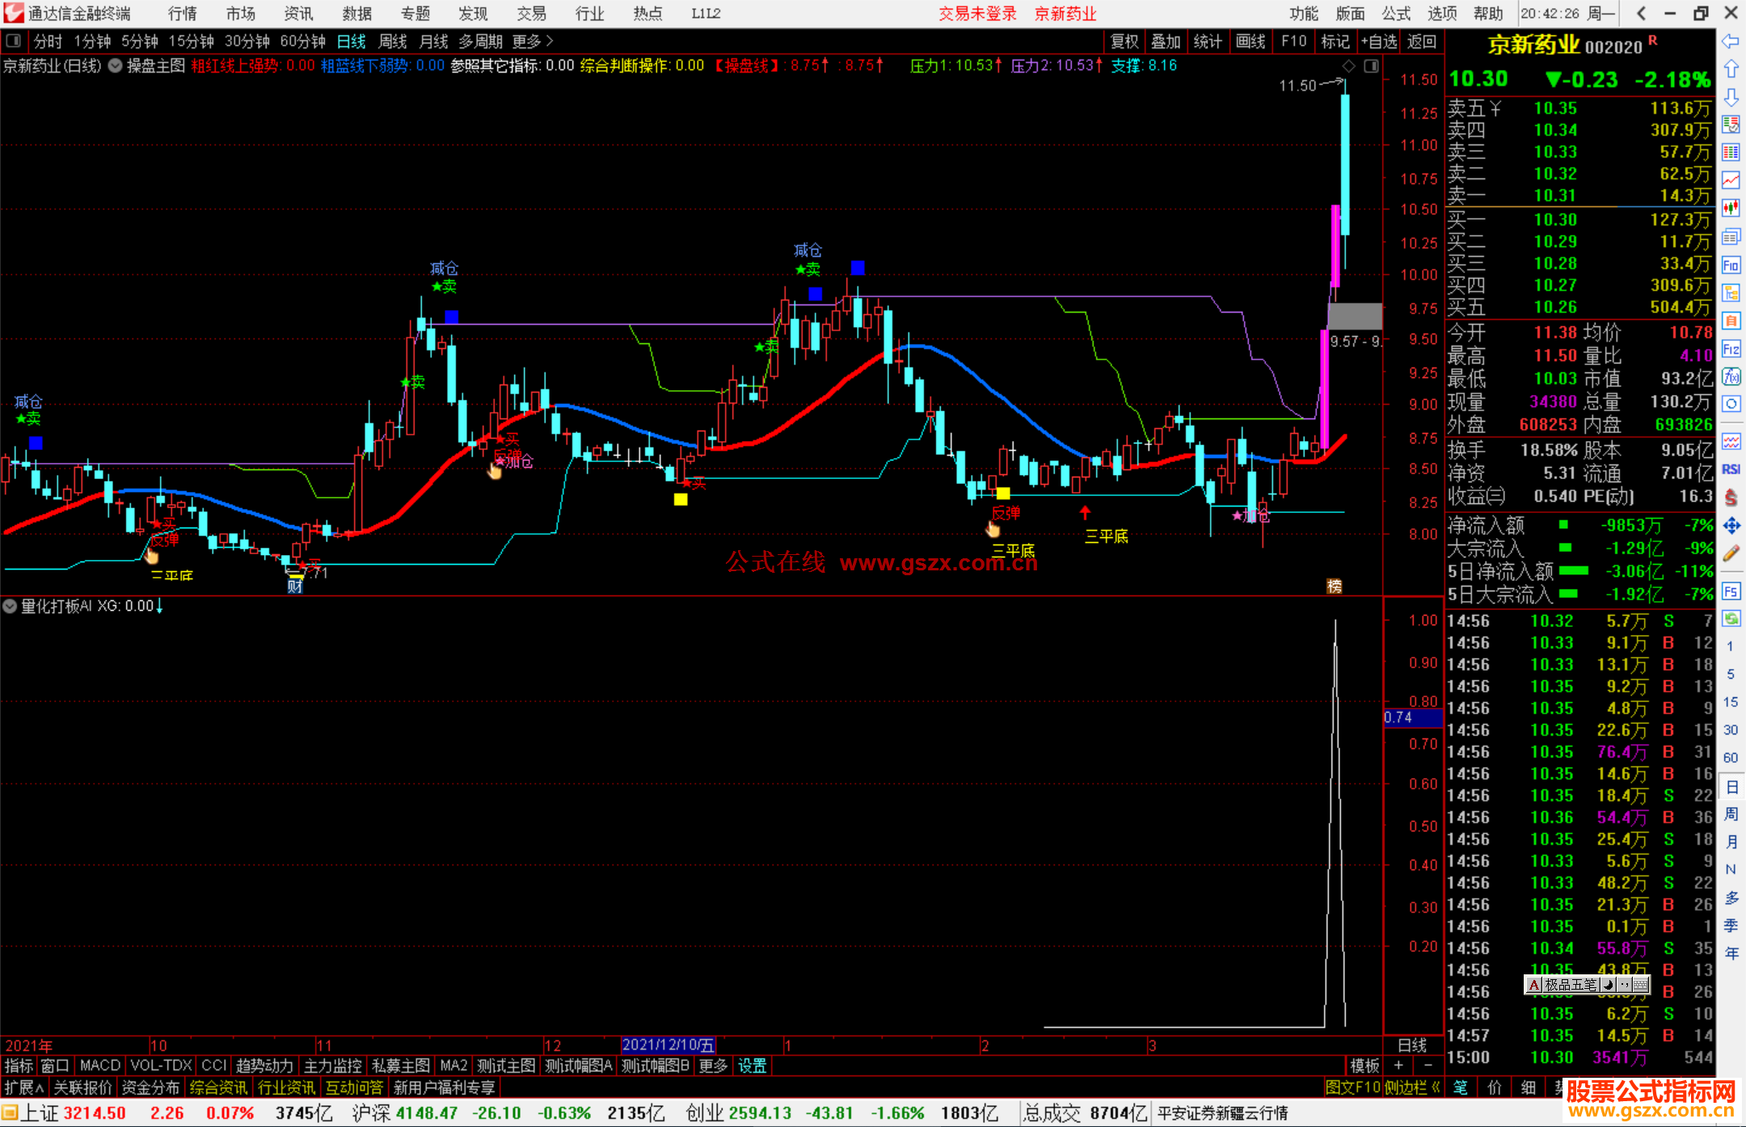
Task: Open the checked list icon in the sidebar
Action: pyautogui.click(x=1731, y=124)
